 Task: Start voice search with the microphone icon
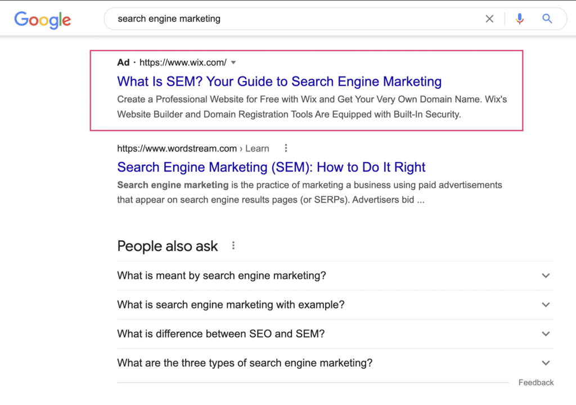coord(519,19)
